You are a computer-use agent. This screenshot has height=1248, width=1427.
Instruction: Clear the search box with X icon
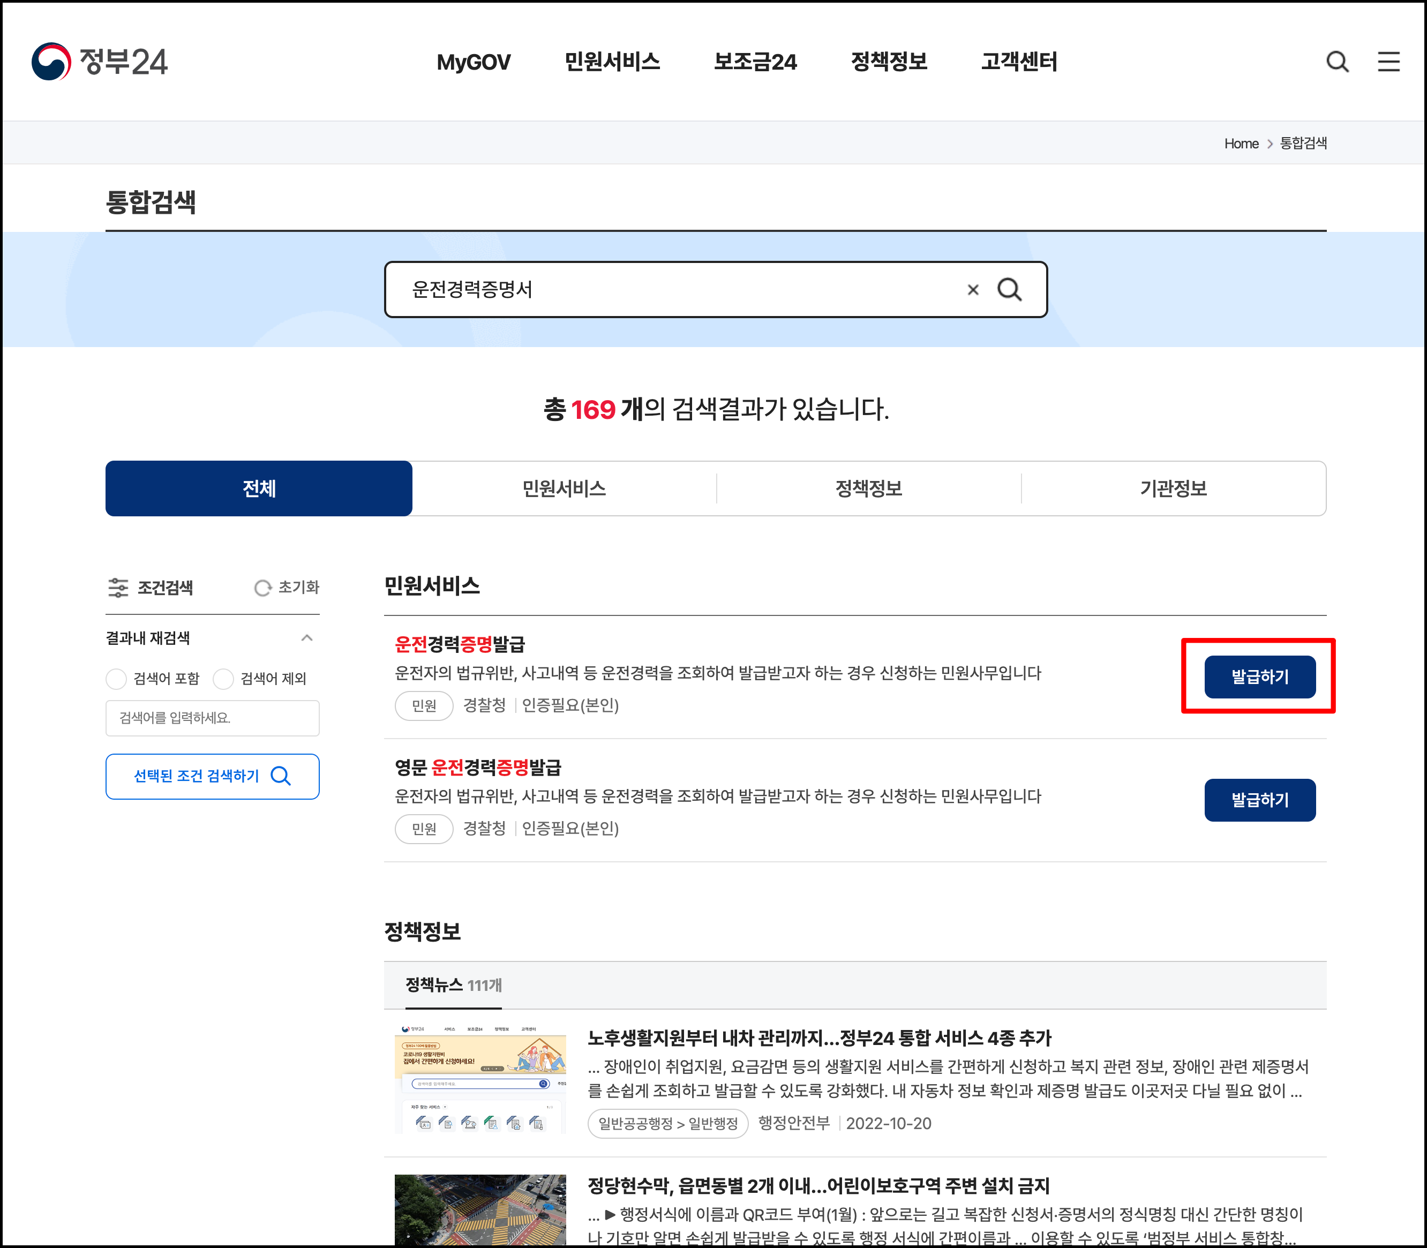click(x=973, y=290)
